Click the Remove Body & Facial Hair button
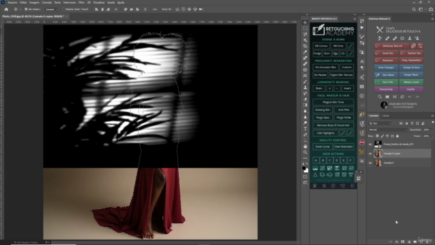 pyautogui.click(x=333, y=125)
